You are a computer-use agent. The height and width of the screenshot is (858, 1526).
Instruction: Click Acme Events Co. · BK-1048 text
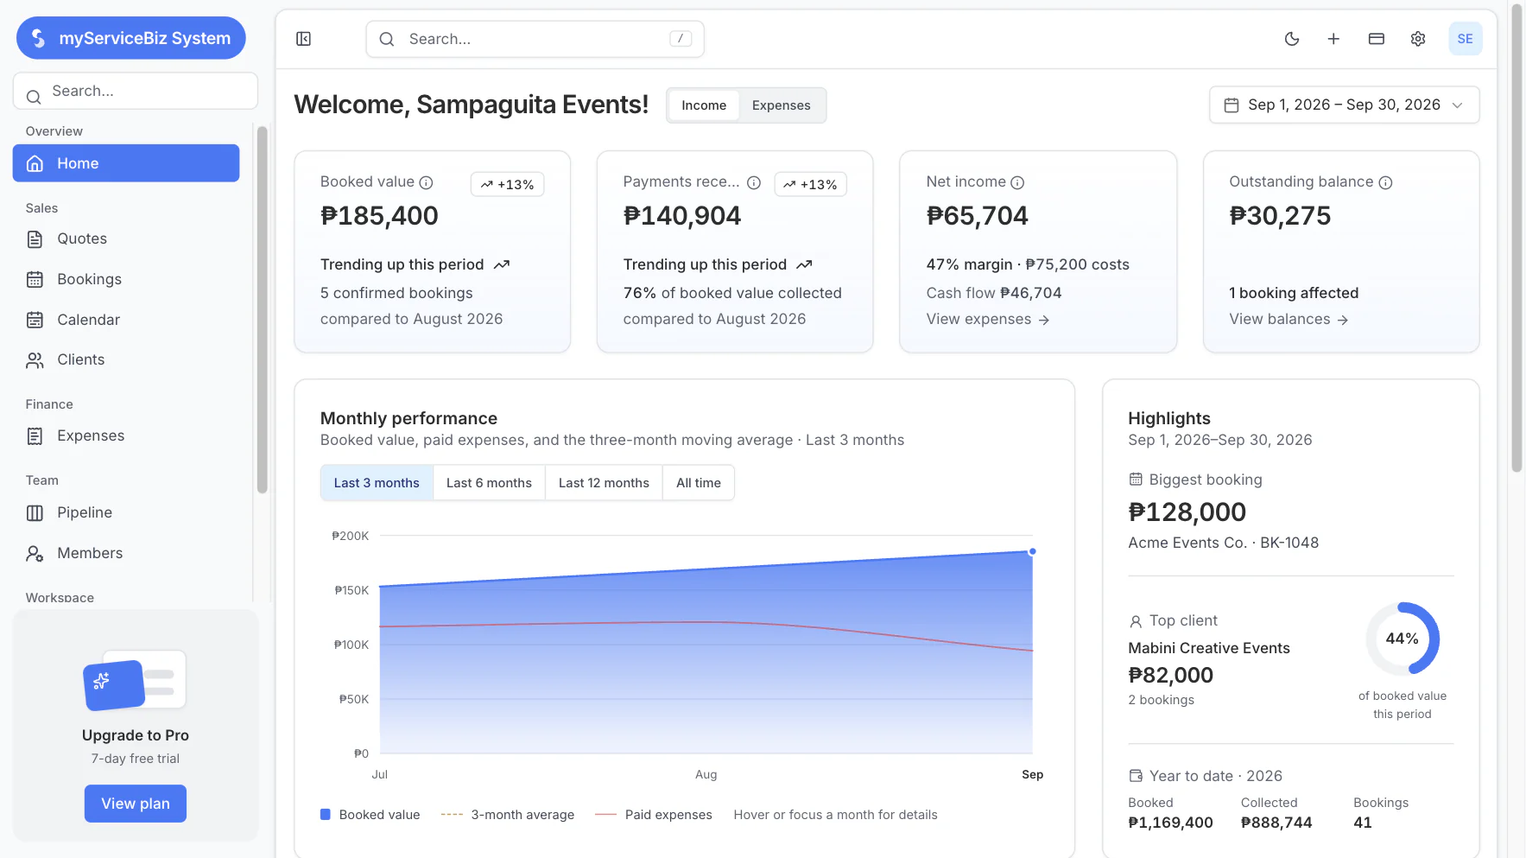click(1224, 543)
